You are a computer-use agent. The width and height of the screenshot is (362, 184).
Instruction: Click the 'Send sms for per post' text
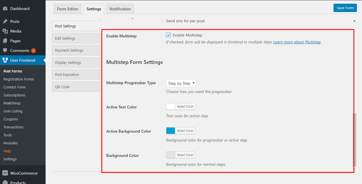pyautogui.click(x=185, y=21)
